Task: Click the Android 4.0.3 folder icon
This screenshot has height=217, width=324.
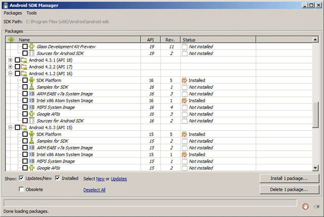Action: click(x=24, y=128)
